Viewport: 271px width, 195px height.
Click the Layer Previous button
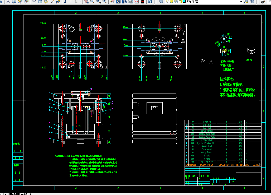252,2
